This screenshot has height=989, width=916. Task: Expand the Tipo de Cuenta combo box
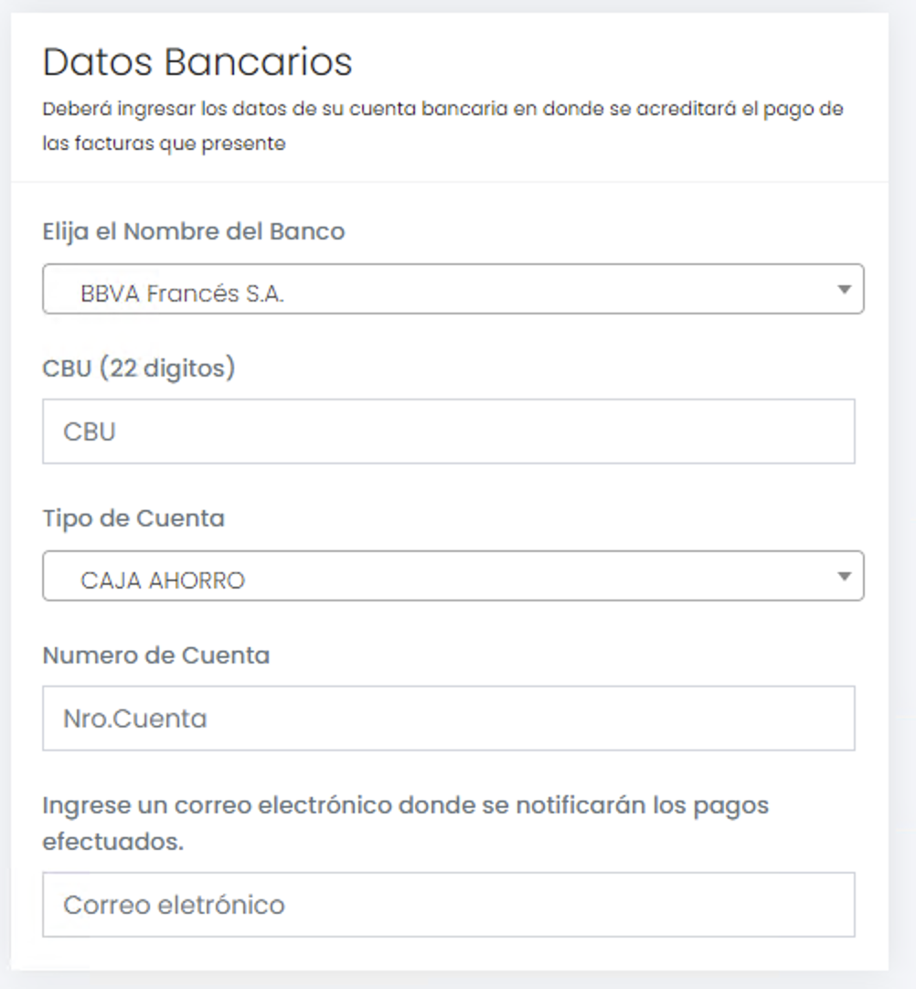pos(453,576)
